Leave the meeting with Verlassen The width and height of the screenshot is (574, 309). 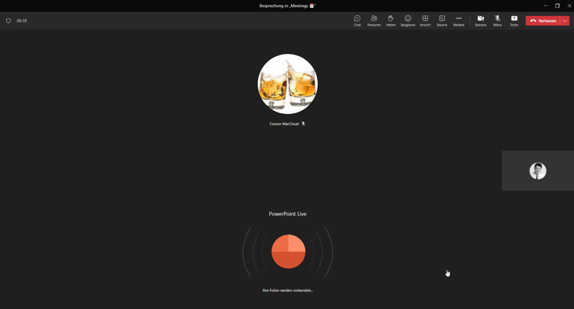point(543,21)
